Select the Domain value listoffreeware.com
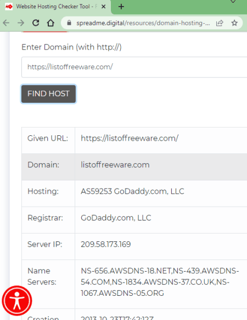This screenshot has height=320, width=247. (115, 165)
